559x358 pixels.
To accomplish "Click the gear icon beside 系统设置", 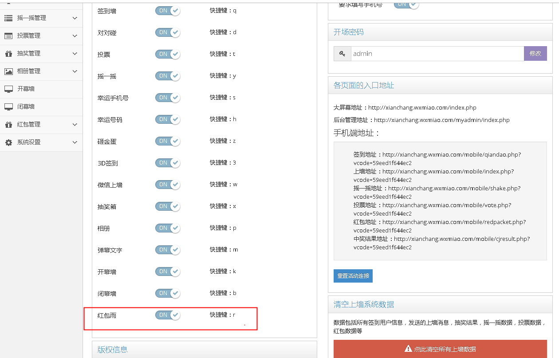I will coord(8,142).
